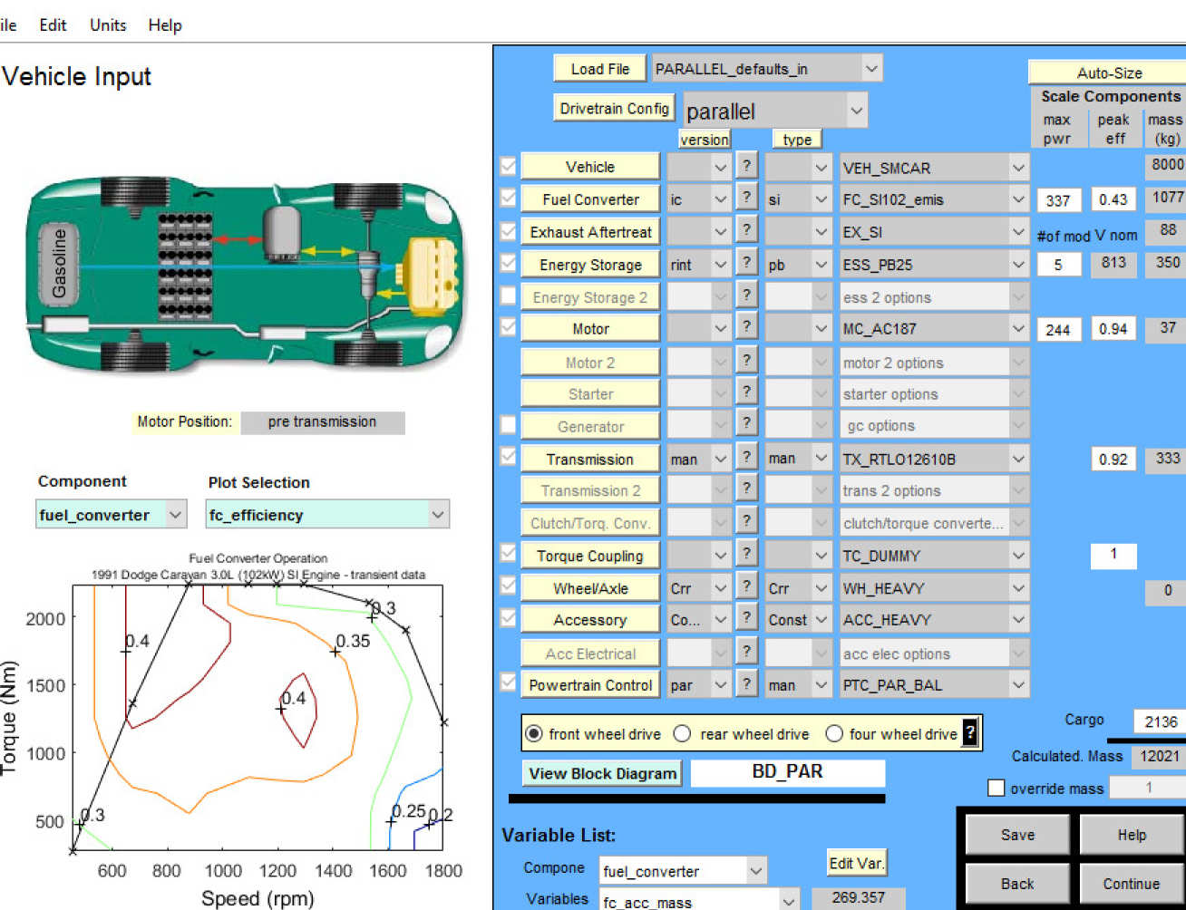This screenshot has height=910, width=1186.
Task: Click the '?' icon in Motor row
Action: (x=745, y=328)
